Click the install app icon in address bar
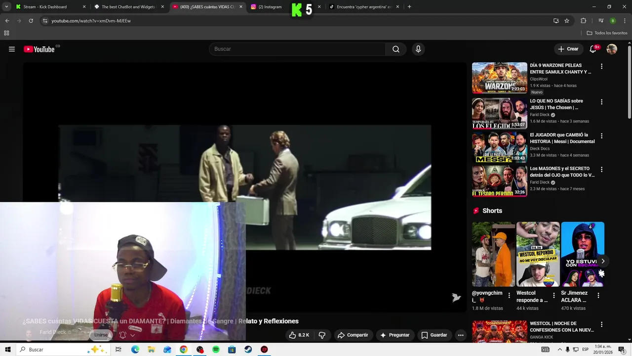The image size is (632, 356). (556, 21)
